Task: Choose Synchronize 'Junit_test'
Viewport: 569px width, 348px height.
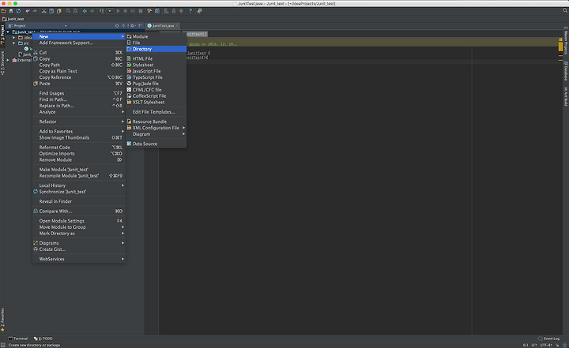Action: point(79,192)
